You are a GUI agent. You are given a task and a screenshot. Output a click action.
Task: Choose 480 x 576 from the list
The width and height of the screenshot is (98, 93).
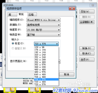pos(46,72)
